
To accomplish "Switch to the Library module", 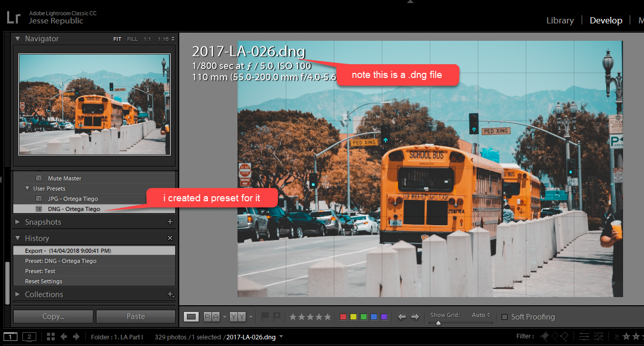I will pos(560,20).
